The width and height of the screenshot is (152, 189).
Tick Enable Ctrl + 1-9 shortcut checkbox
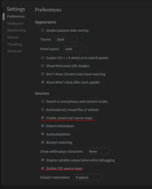43,58
